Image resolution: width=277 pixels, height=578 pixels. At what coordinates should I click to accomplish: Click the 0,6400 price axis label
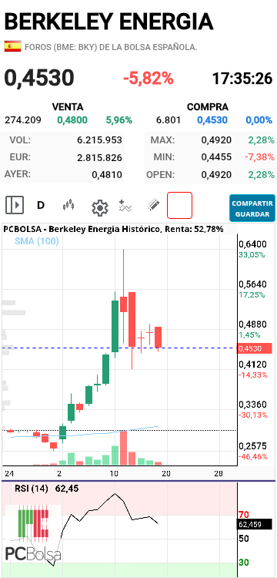point(252,244)
